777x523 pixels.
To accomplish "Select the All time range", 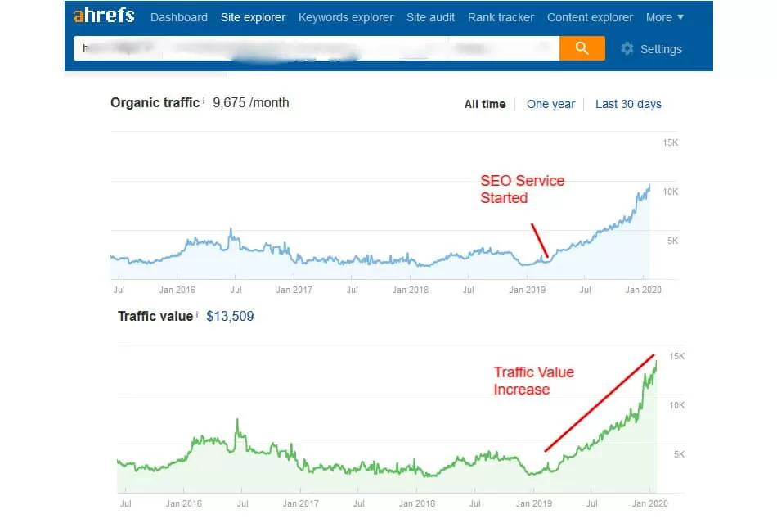I will 485,104.
